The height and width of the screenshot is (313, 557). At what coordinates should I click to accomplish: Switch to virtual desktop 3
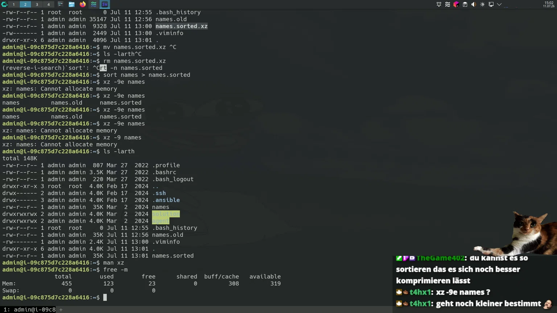point(37,4)
